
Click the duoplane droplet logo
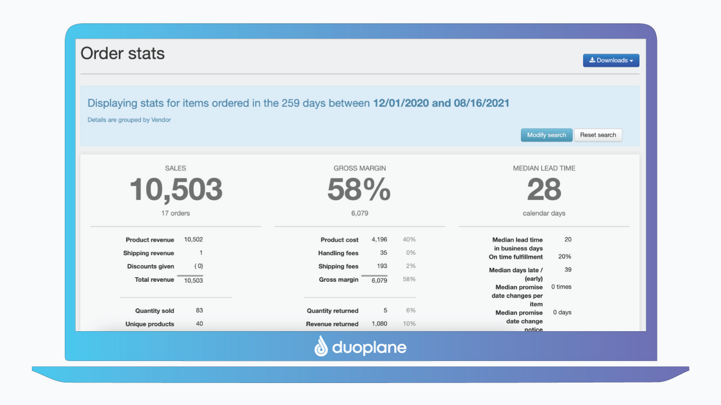[321, 347]
